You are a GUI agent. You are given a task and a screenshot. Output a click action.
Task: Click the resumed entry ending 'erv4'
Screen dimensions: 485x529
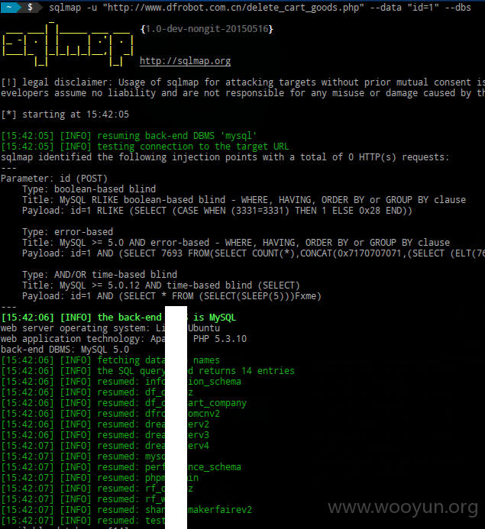tap(105, 446)
